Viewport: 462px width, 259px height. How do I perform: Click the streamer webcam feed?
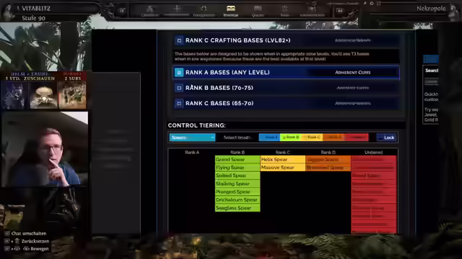click(x=45, y=149)
